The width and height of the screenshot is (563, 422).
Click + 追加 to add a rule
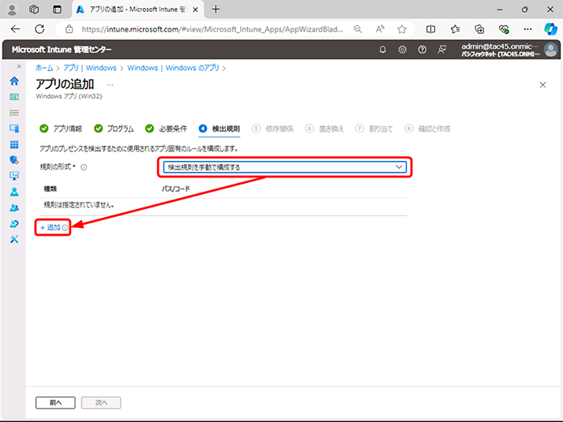coord(51,227)
